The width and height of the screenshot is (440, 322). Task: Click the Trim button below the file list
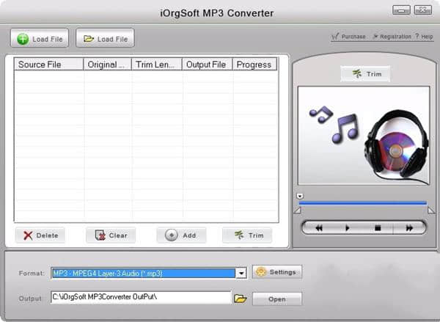[x=247, y=235]
